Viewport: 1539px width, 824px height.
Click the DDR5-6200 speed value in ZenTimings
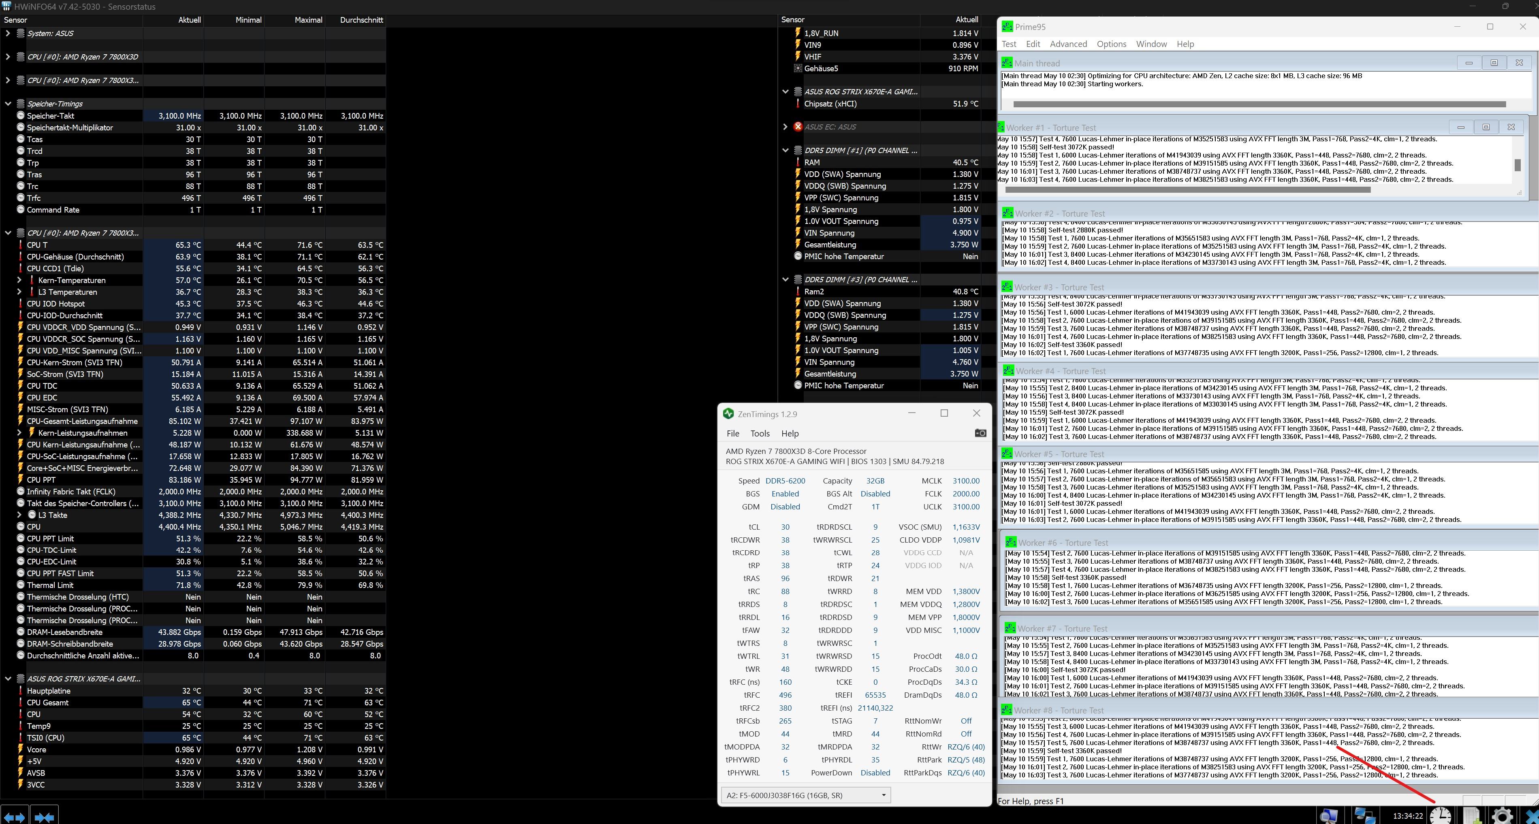click(785, 481)
